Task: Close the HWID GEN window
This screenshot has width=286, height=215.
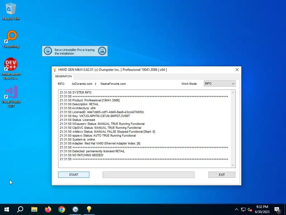Action: coord(237,70)
